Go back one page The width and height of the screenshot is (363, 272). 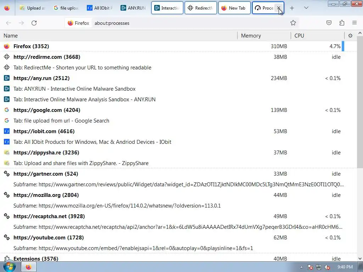[x=9, y=23]
